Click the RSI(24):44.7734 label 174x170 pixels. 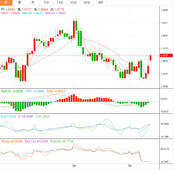pyautogui.click(x=62, y=141)
